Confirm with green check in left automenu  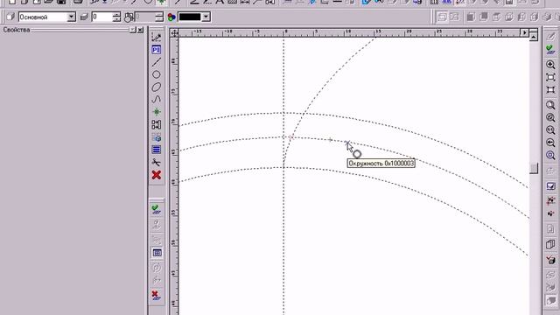pyautogui.click(x=156, y=209)
